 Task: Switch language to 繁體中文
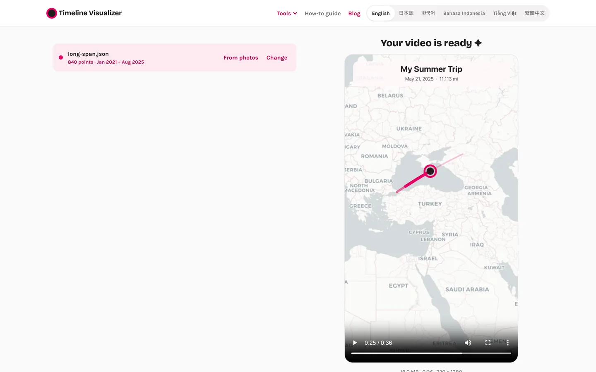tap(535, 13)
